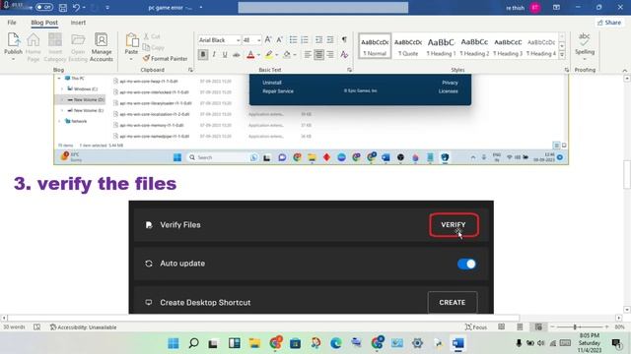The image size is (631, 354).
Task: Click the Grow Font icon
Action: click(x=268, y=39)
